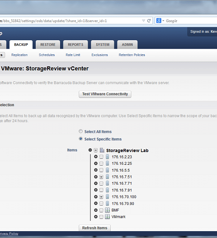Expand the 176.16.7.71 tree node

(96, 183)
